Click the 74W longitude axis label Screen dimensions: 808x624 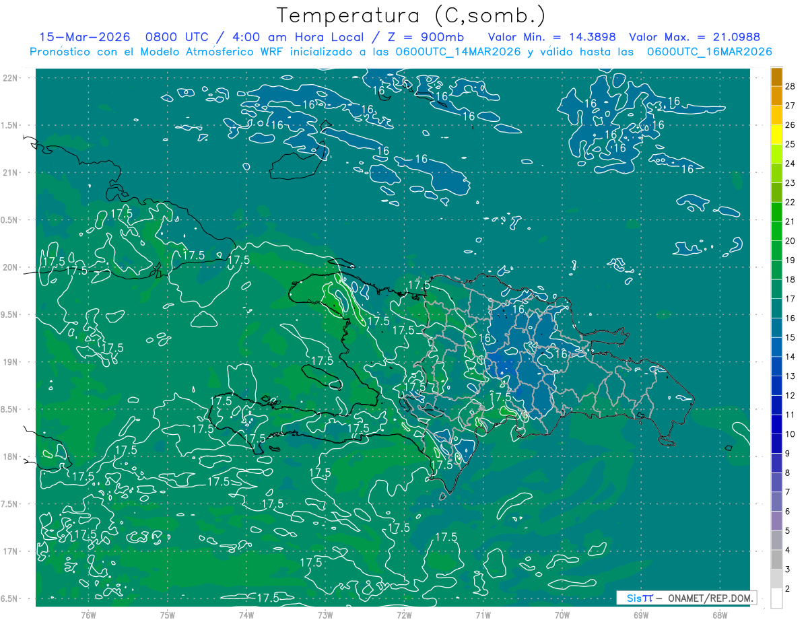(246, 615)
